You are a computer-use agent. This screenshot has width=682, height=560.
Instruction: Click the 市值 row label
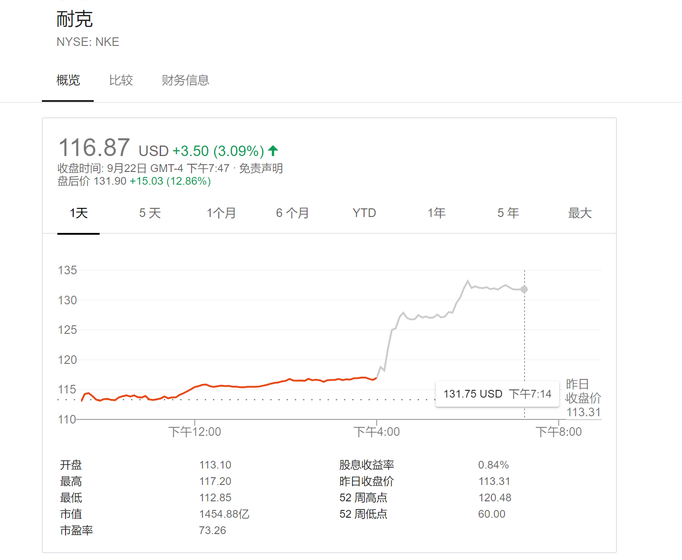pos(71,514)
